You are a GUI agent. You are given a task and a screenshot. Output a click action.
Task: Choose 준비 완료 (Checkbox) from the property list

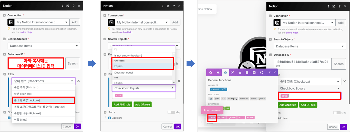click(44, 100)
